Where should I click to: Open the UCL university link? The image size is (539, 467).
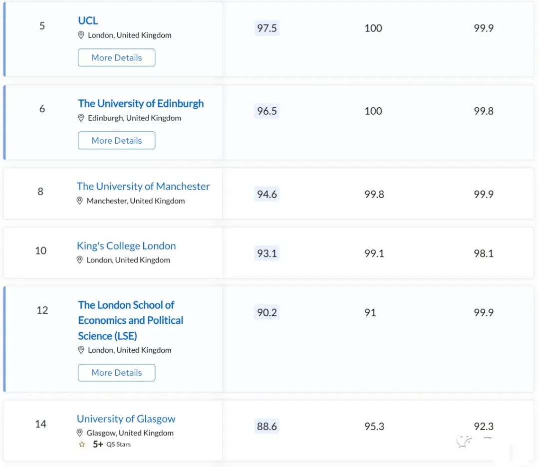(x=88, y=20)
